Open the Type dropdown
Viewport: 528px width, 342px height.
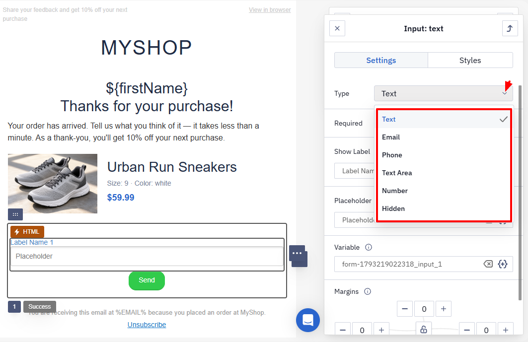pyautogui.click(x=443, y=94)
